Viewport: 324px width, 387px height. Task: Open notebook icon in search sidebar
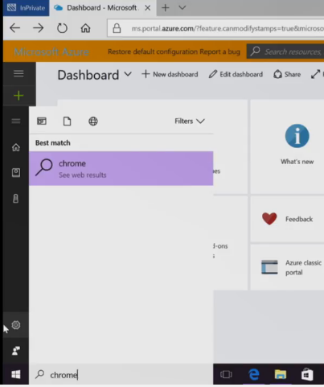point(16,172)
